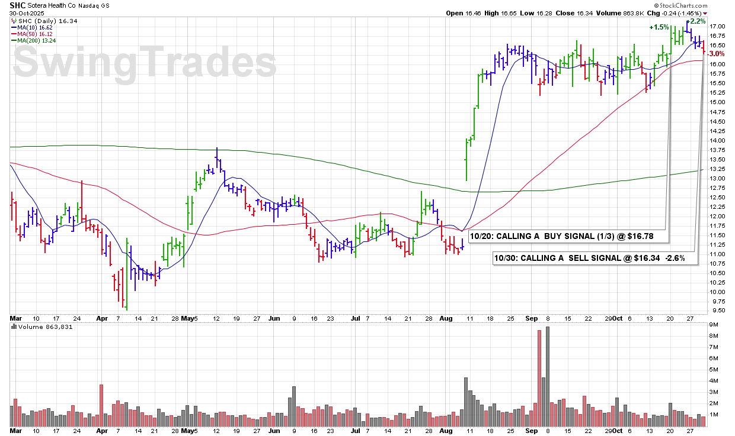Click the Aug label on the price axis
Image resolution: width=735 pixels, height=436 pixels.
click(446, 318)
